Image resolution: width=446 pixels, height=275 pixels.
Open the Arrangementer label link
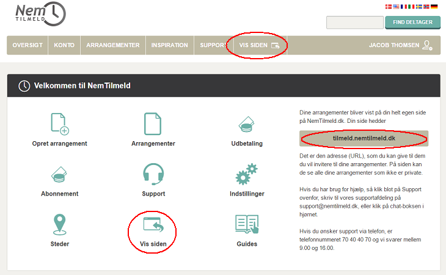pyautogui.click(x=153, y=144)
